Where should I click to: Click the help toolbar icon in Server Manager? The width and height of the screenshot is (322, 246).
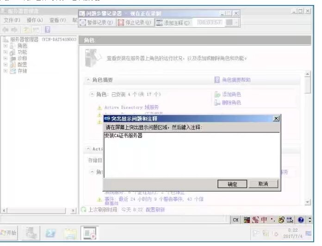coord(48,30)
